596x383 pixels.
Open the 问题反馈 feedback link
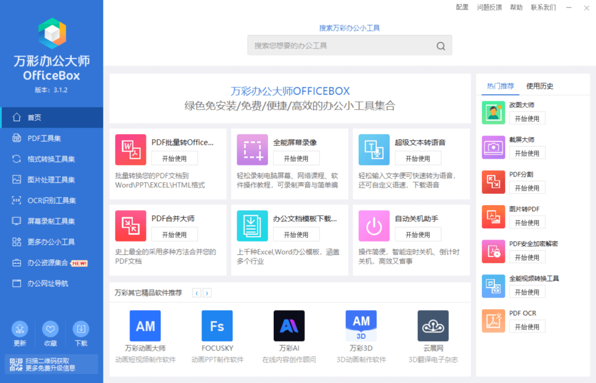[x=489, y=7]
